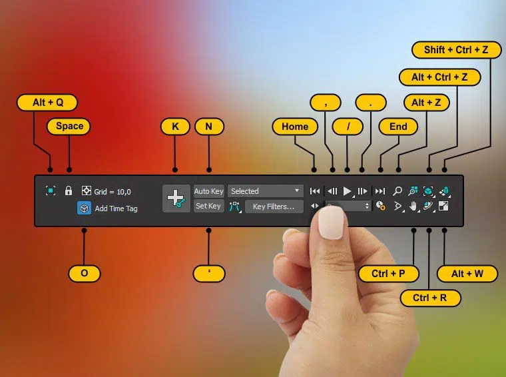
Task: Step back to the previous frame
Action: coord(332,191)
